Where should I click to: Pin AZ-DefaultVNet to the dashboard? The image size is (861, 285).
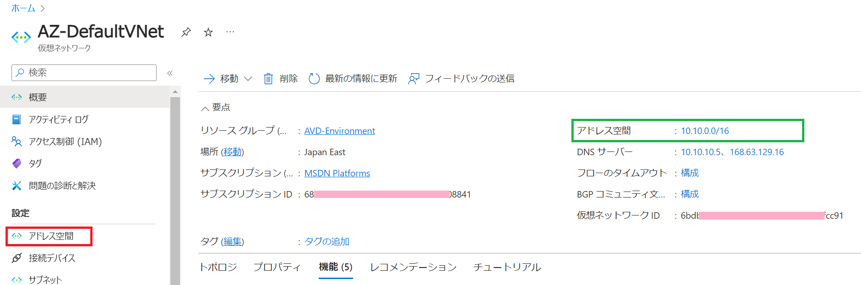click(186, 32)
